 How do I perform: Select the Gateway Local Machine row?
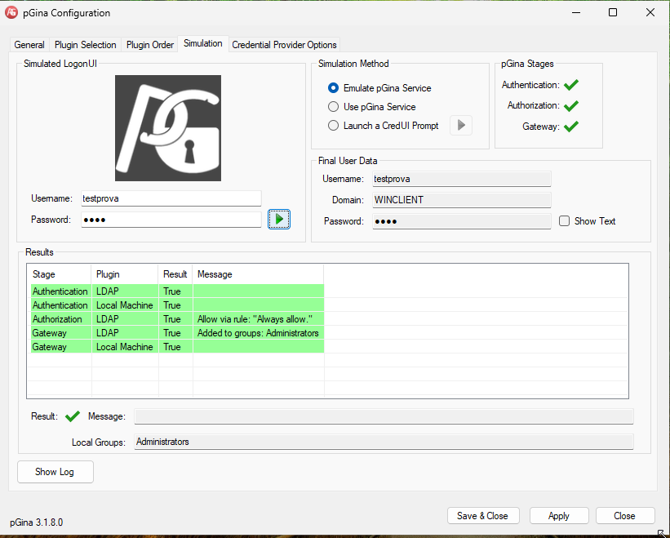(177, 347)
